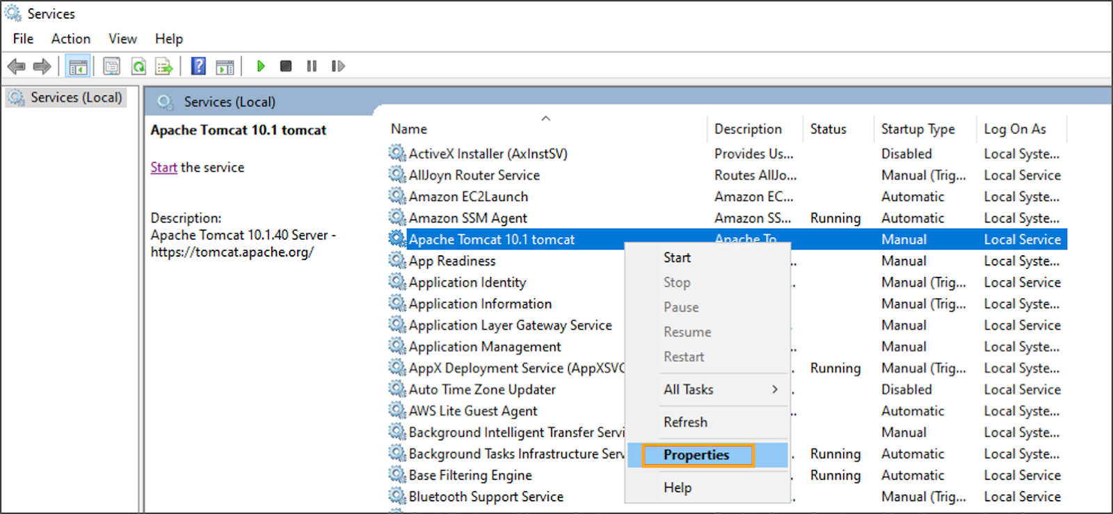Choose Properties from the context menu
This screenshot has width=1113, height=514.
coord(696,455)
